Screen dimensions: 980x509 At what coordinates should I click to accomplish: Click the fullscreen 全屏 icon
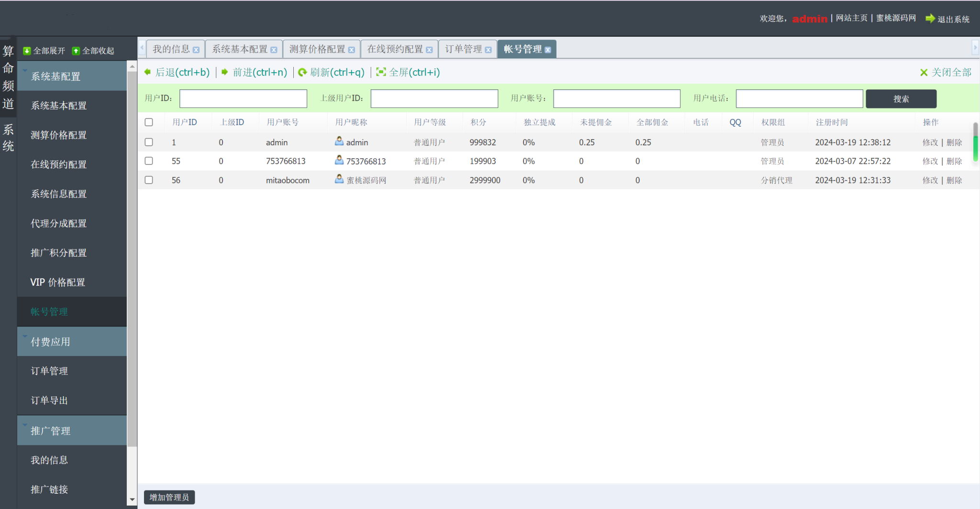click(x=381, y=72)
